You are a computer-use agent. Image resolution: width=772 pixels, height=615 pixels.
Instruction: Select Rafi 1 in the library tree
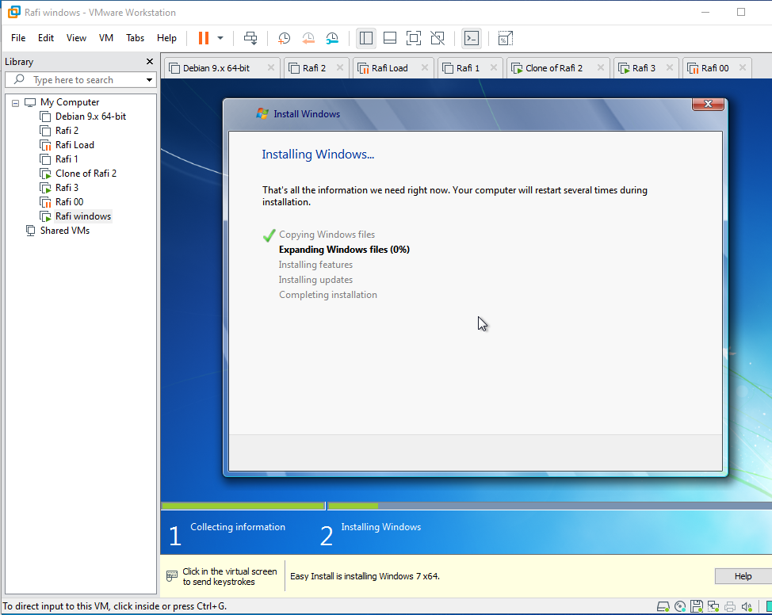[59, 159]
